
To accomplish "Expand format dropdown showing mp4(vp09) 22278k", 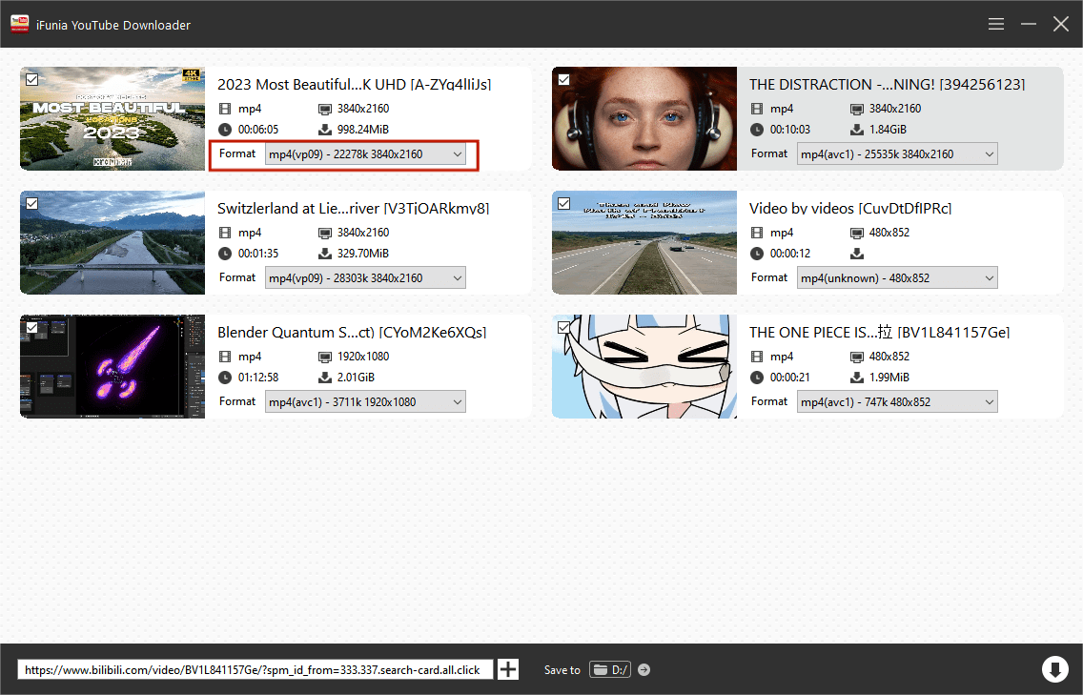I will pos(365,154).
